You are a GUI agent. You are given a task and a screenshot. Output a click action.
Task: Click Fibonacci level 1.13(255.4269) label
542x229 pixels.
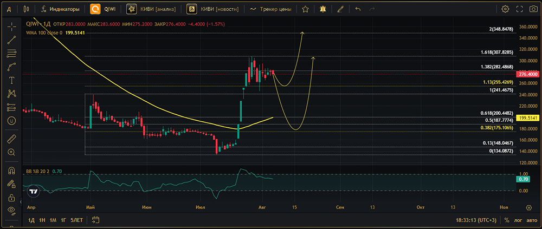click(x=498, y=82)
